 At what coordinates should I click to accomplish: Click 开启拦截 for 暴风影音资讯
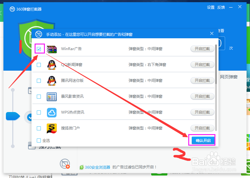pyautogui.click(x=202, y=96)
